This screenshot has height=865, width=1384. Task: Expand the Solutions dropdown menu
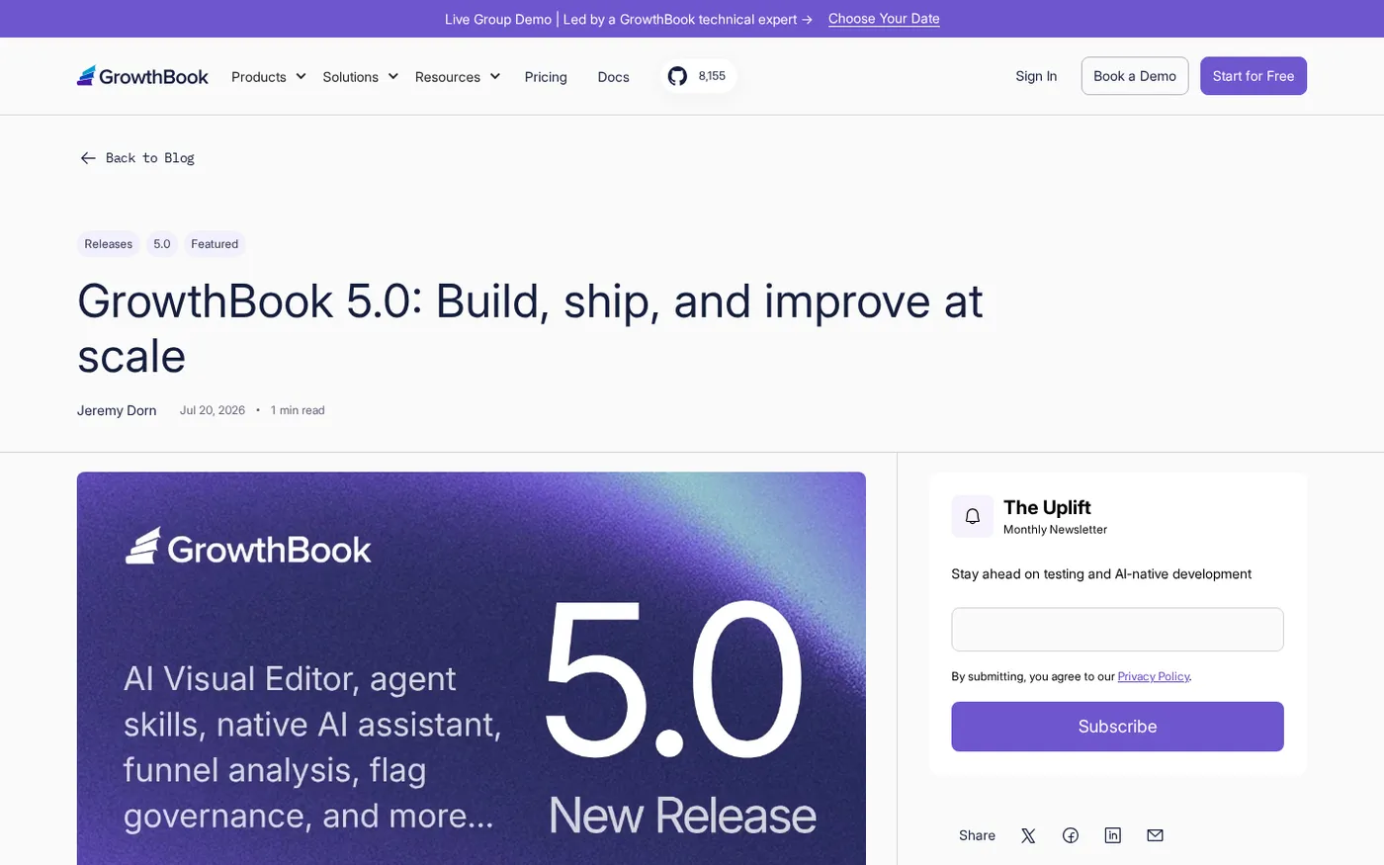(361, 76)
